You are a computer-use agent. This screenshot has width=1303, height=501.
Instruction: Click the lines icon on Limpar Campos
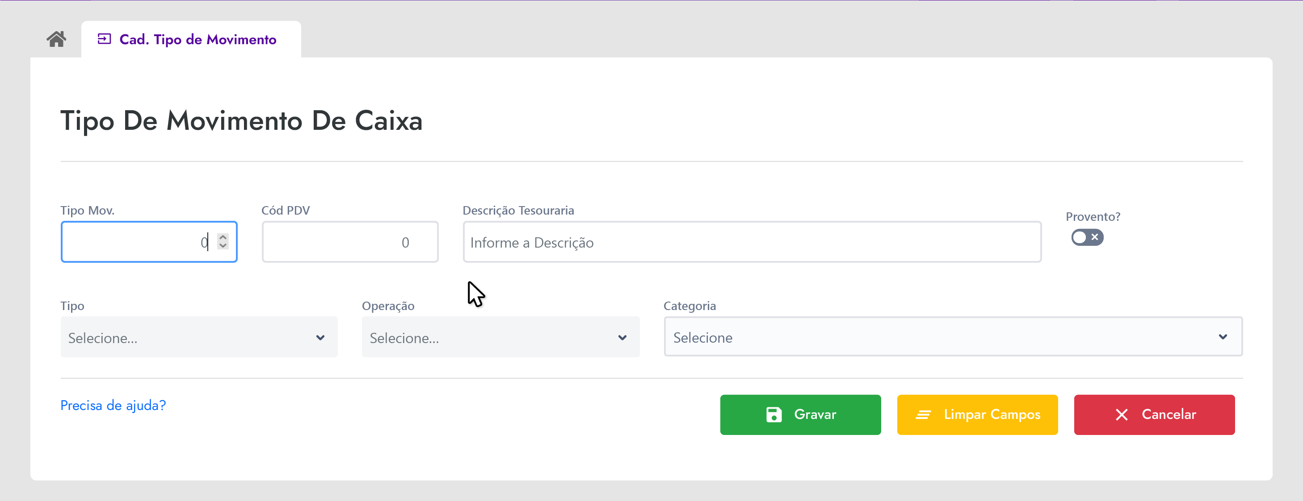tap(923, 414)
